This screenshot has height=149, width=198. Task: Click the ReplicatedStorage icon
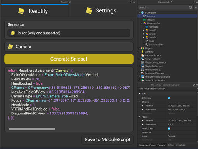tap(142, 73)
